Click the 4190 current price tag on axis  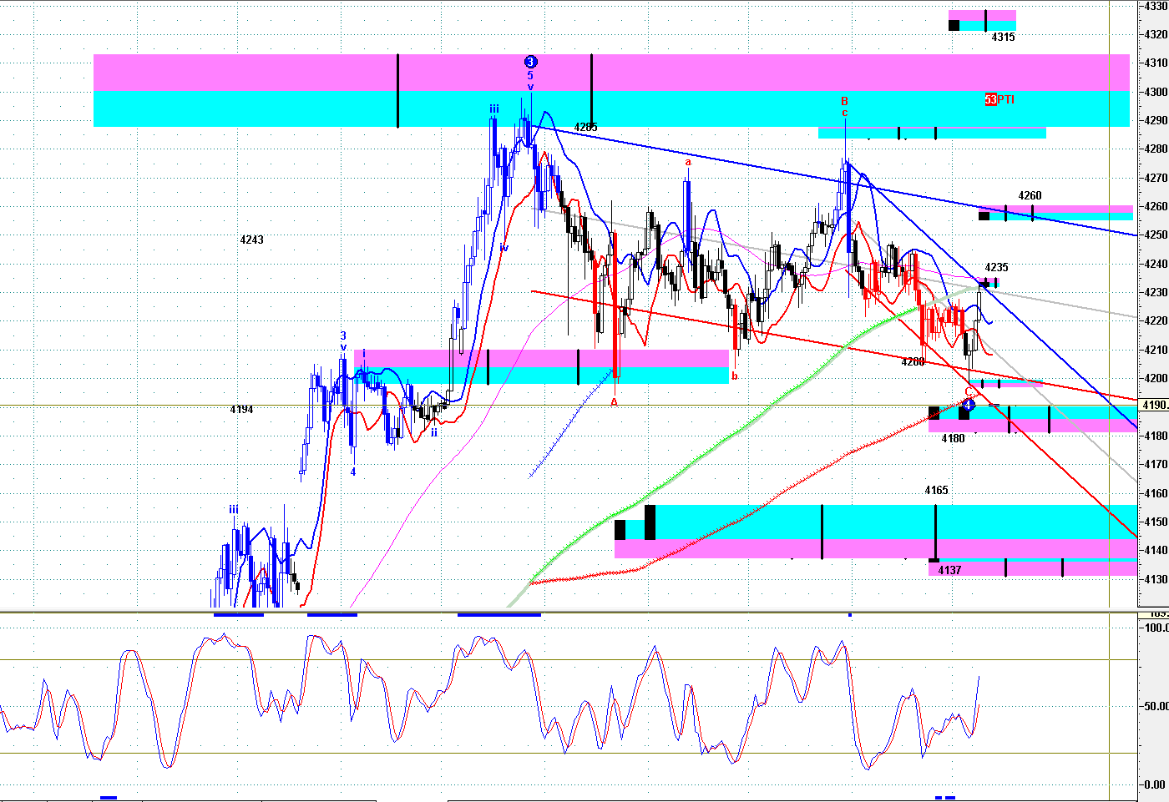(1154, 405)
